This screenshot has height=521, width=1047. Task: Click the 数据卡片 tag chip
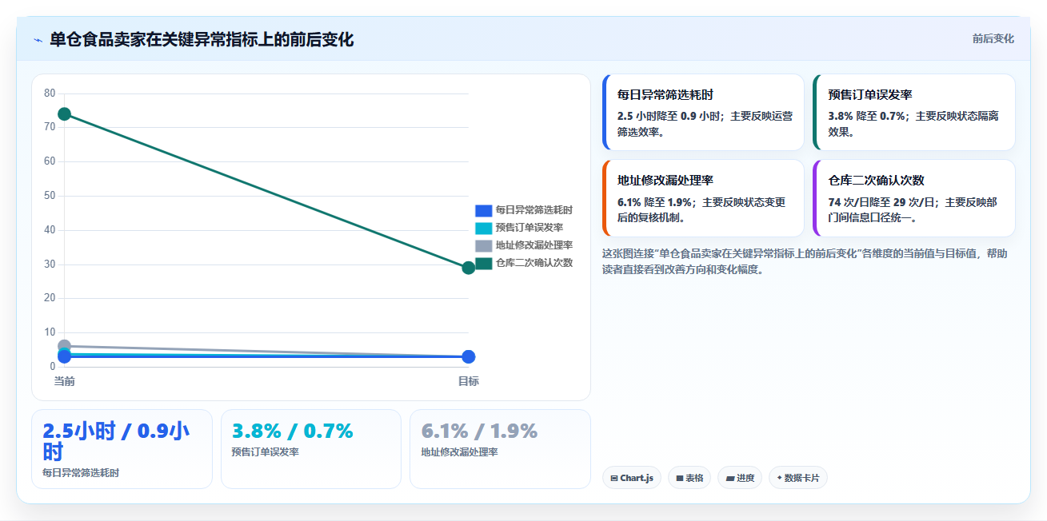coord(797,478)
